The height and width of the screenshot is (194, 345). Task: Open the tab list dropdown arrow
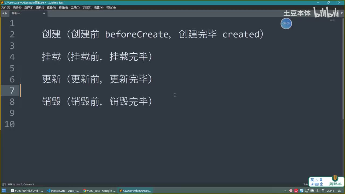pos(342,13)
